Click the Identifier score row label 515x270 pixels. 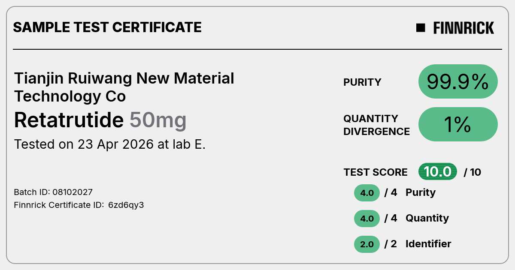point(428,244)
